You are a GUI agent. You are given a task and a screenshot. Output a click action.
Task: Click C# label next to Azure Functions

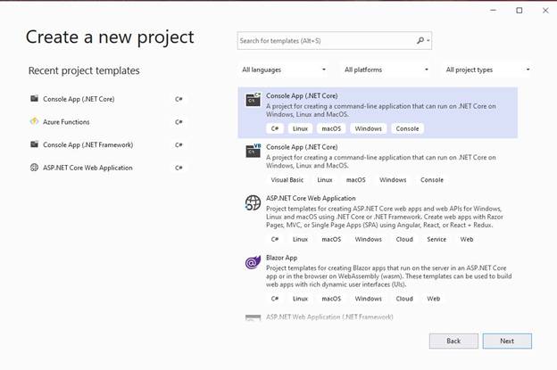tap(179, 121)
